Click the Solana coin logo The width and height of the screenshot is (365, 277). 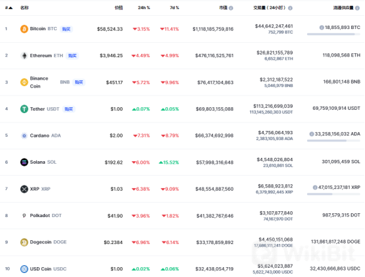(24, 163)
